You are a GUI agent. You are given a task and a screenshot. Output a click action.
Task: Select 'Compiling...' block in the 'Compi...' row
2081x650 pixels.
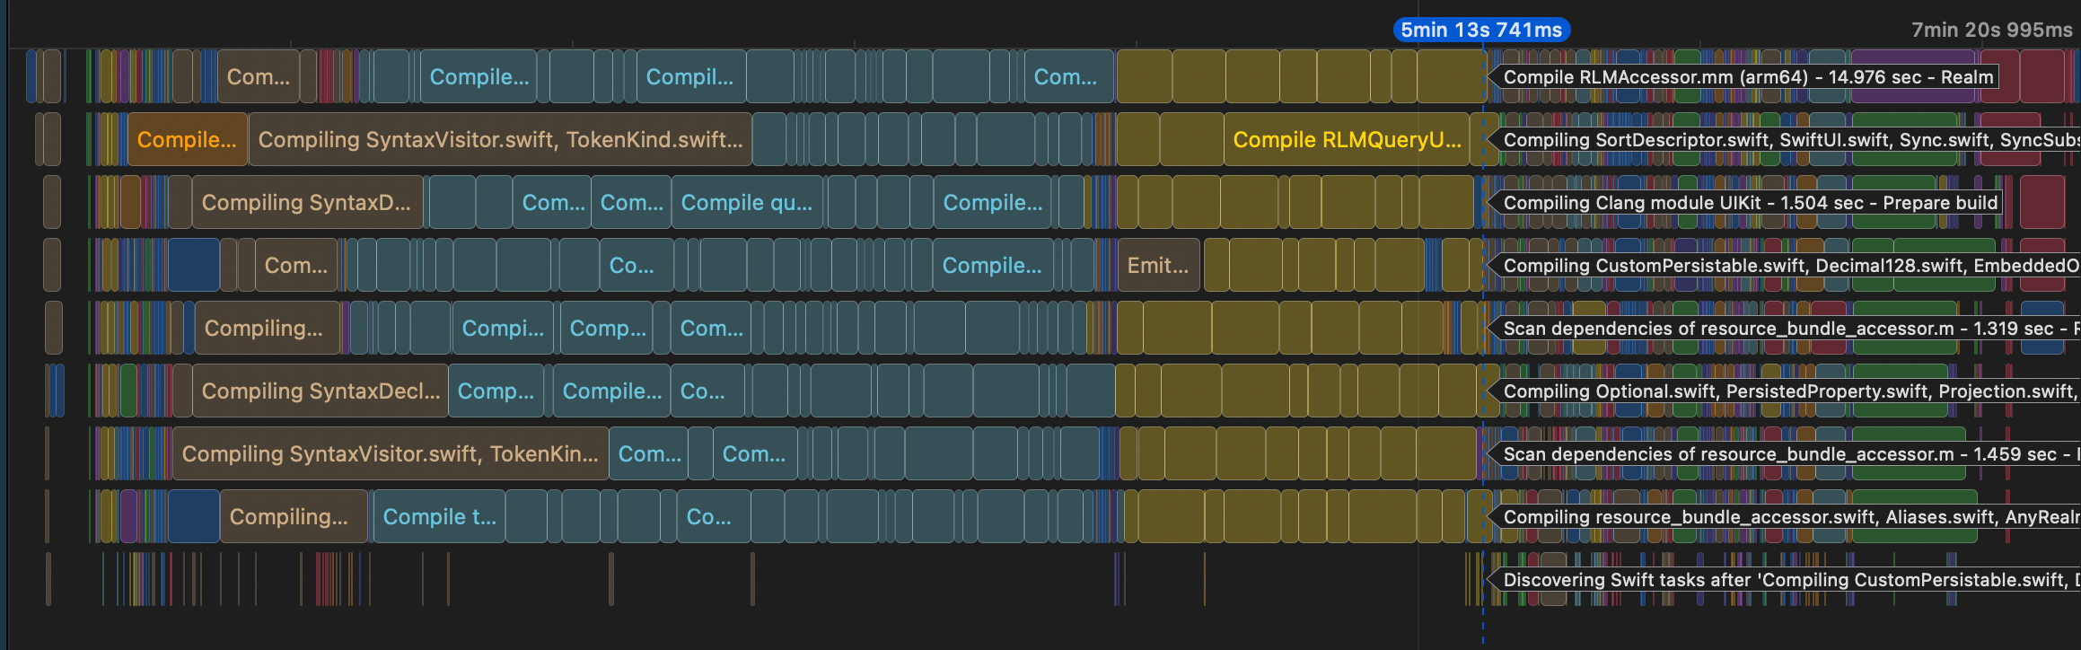click(x=268, y=328)
